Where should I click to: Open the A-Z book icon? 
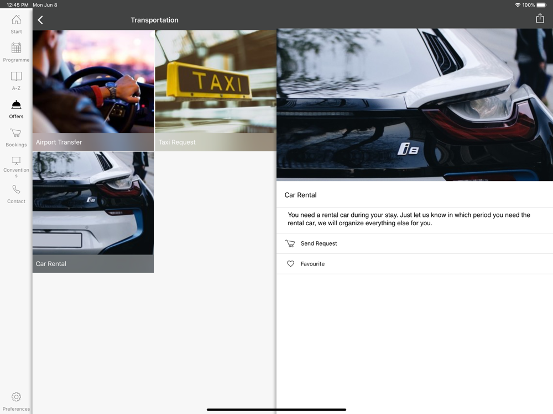click(x=16, y=76)
